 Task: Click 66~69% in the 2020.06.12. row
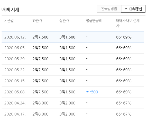pos(124,37)
